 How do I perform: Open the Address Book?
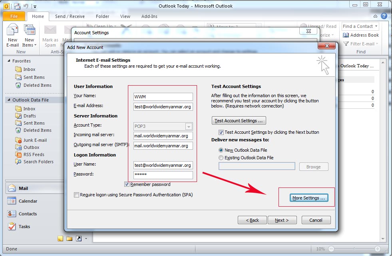click(x=361, y=35)
